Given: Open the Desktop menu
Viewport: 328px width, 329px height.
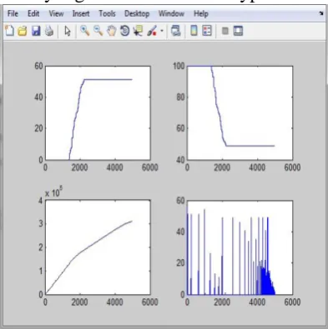Looking at the screenshot, I should (137, 13).
